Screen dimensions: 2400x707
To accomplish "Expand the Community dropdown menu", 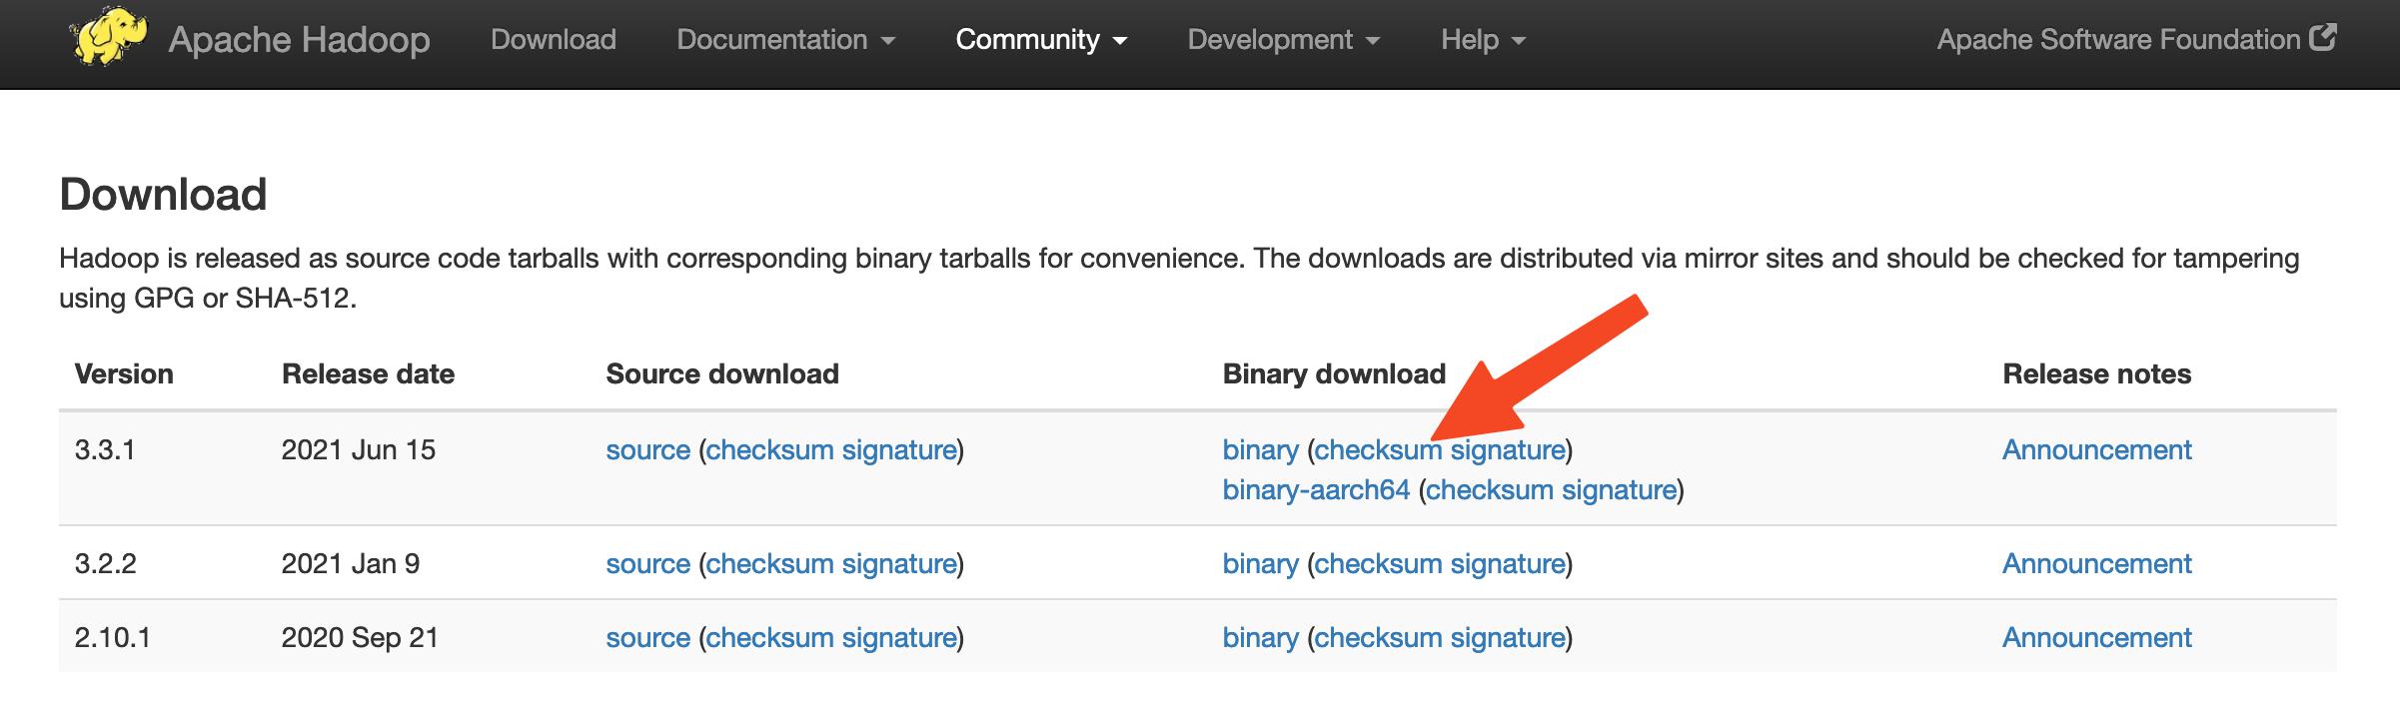I will click(1041, 40).
